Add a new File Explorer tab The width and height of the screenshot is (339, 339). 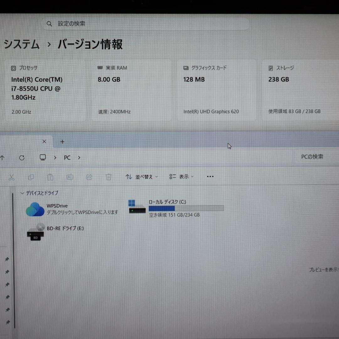[x=62, y=142]
